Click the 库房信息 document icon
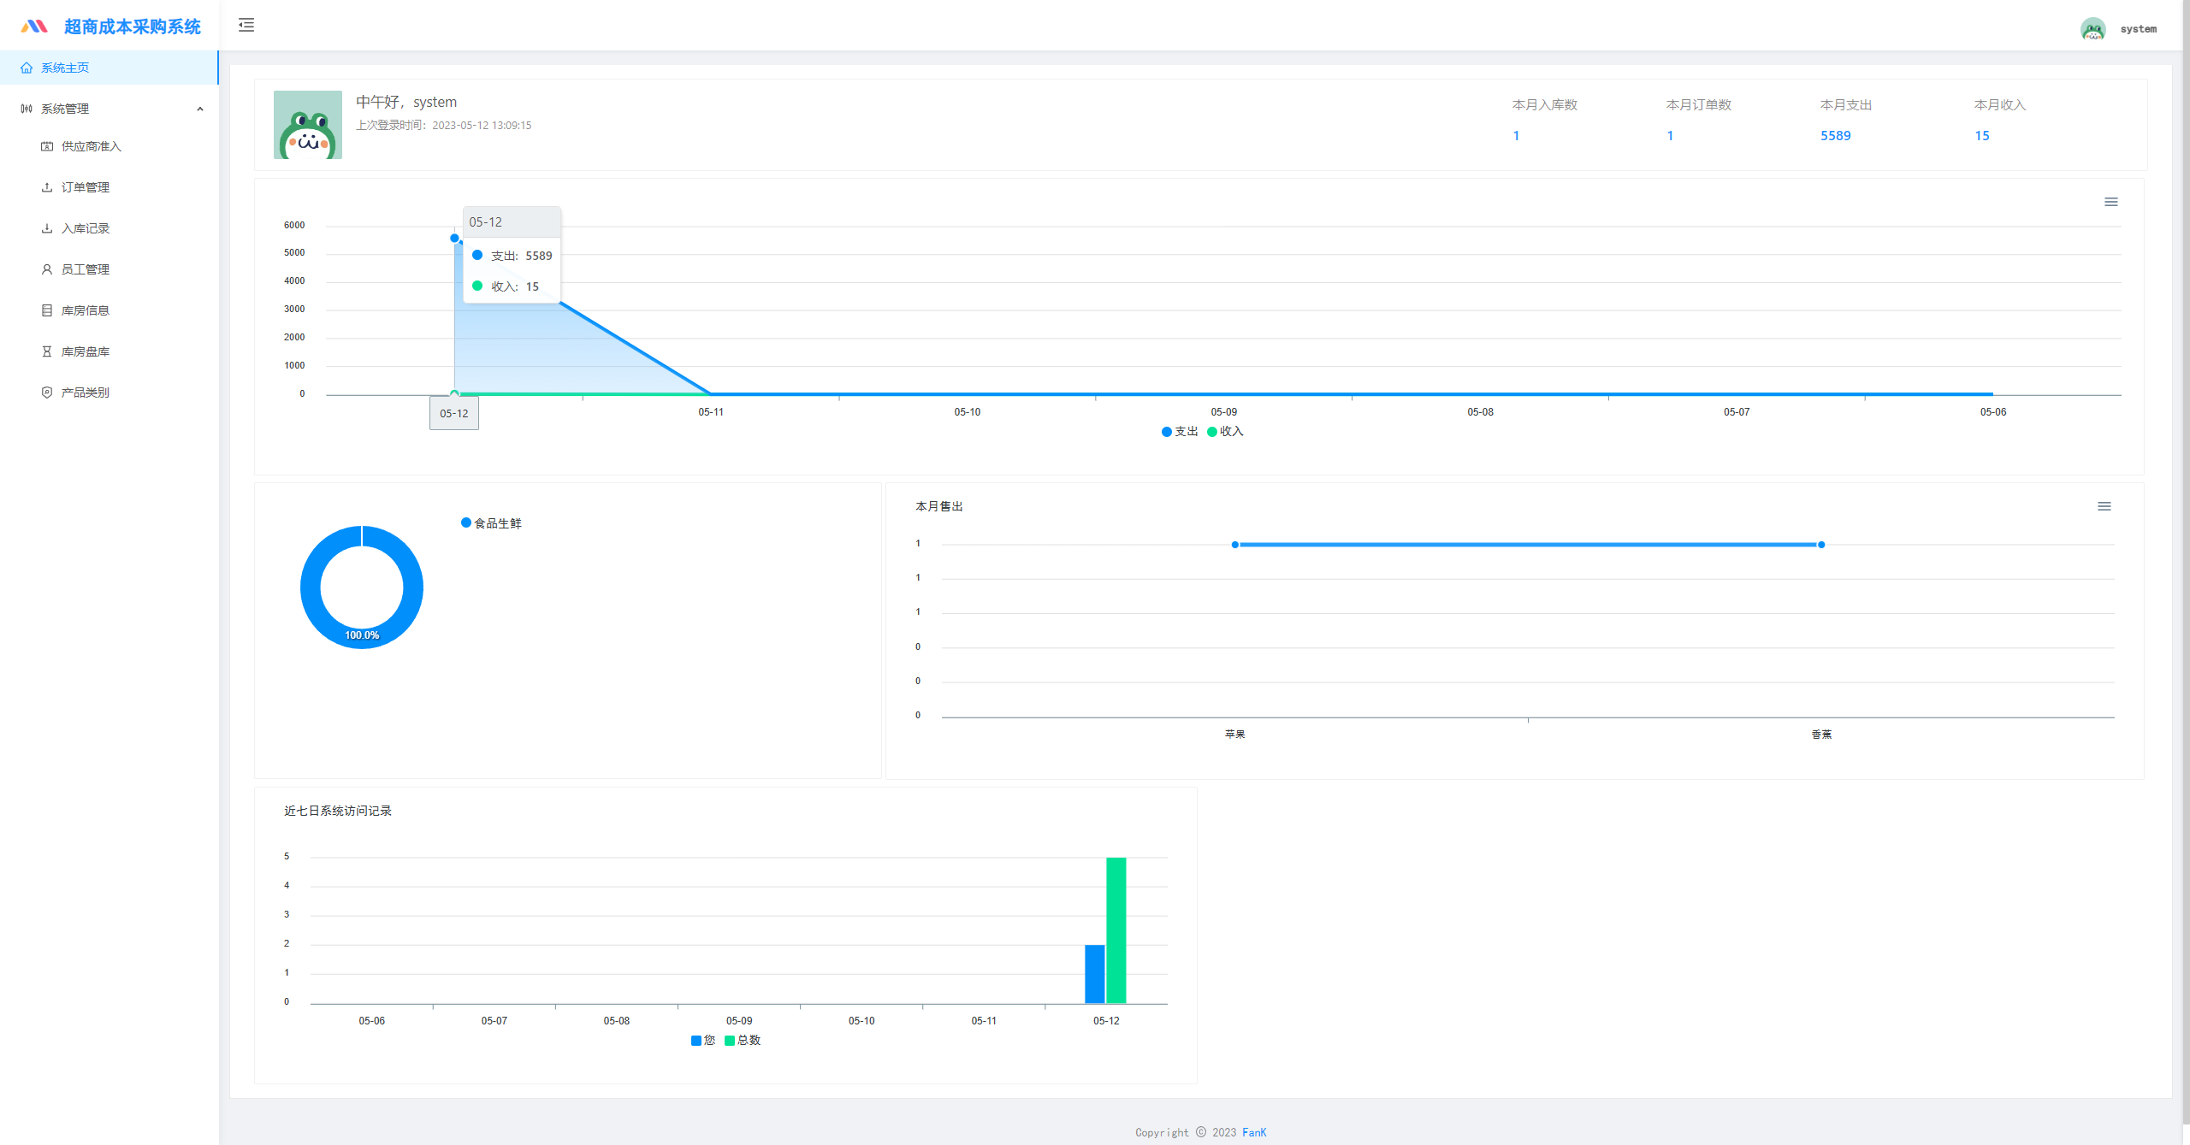Screen dimensions: 2190x1145 (x=47, y=310)
